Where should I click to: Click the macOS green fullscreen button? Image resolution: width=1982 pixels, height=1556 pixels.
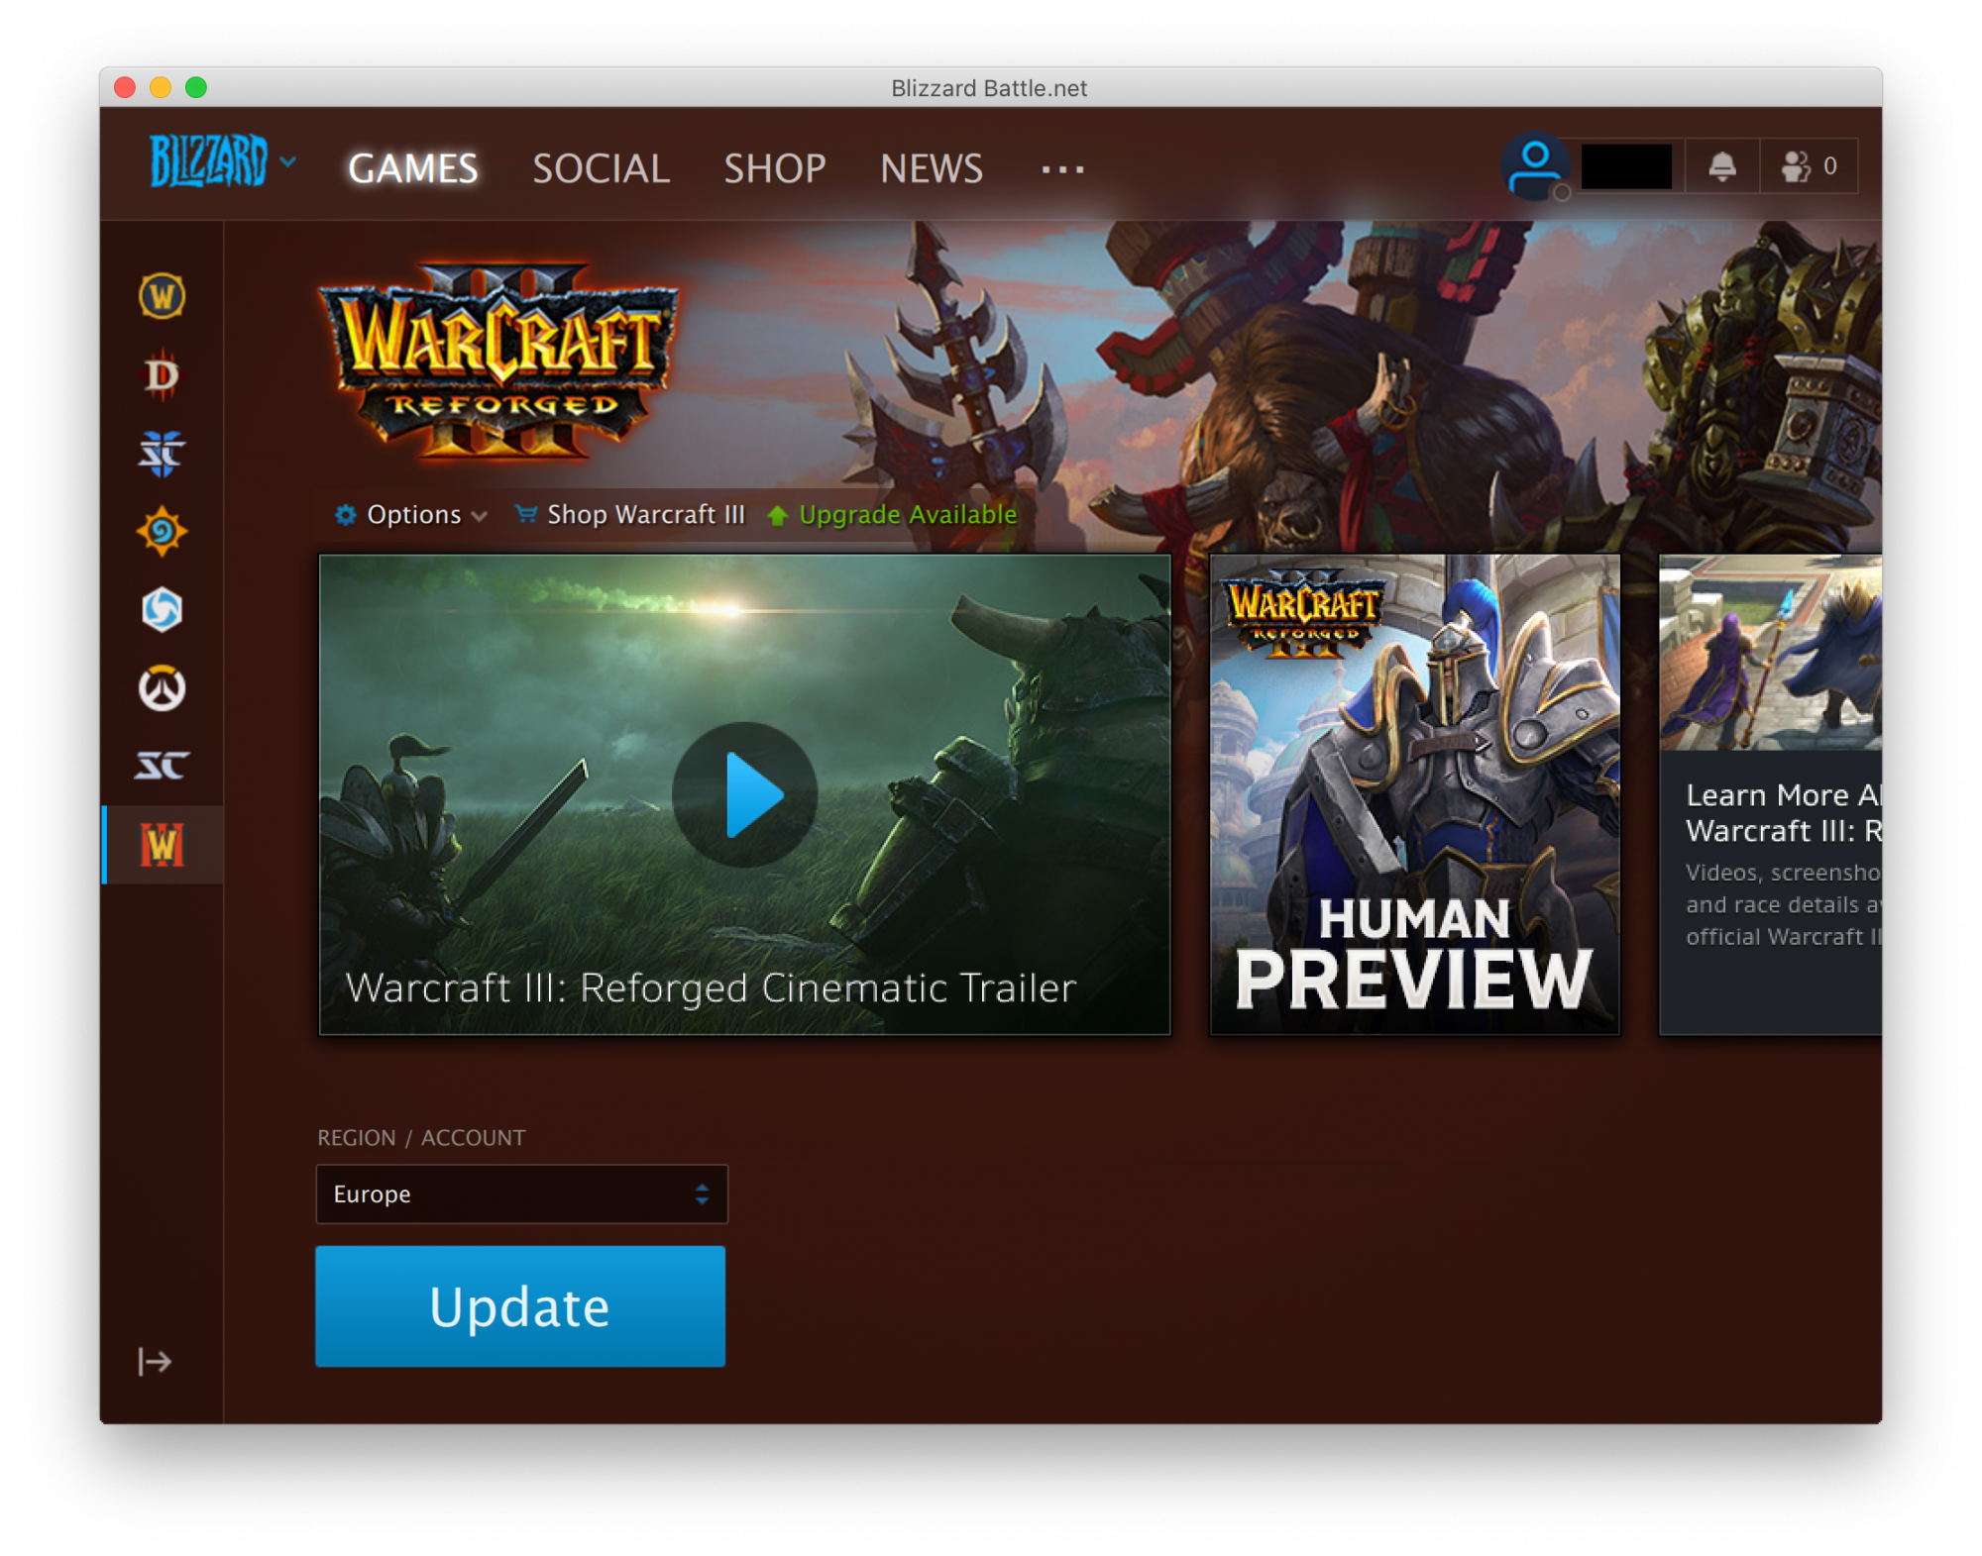point(196,87)
